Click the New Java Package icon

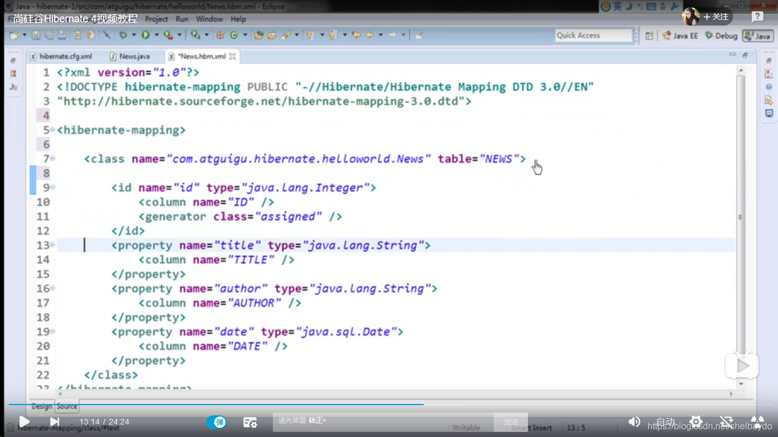tap(220, 35)
